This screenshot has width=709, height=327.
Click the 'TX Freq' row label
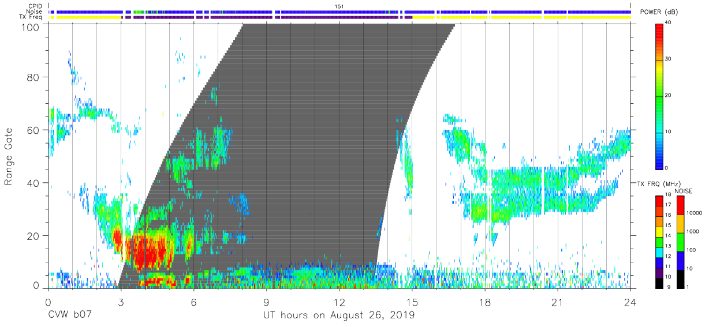31,17
